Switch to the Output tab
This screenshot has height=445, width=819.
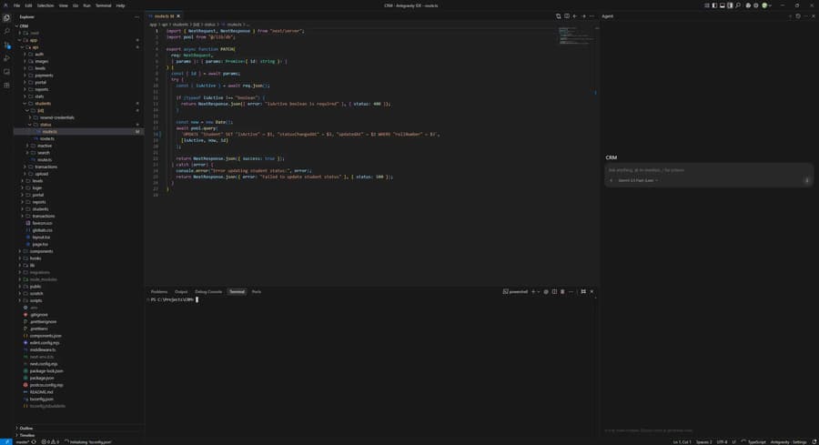pyautogui.click(x=181, y=291)
